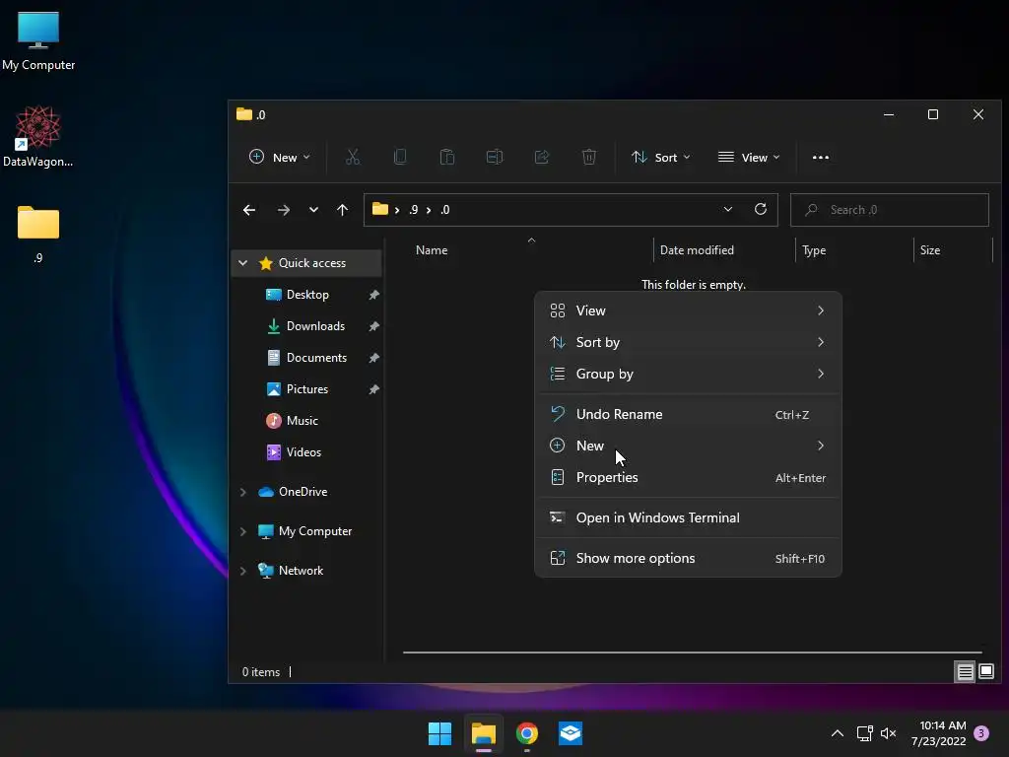Open Desktop in Quick access
Screen dimensions: 1009x757
(x=307, y=294)
